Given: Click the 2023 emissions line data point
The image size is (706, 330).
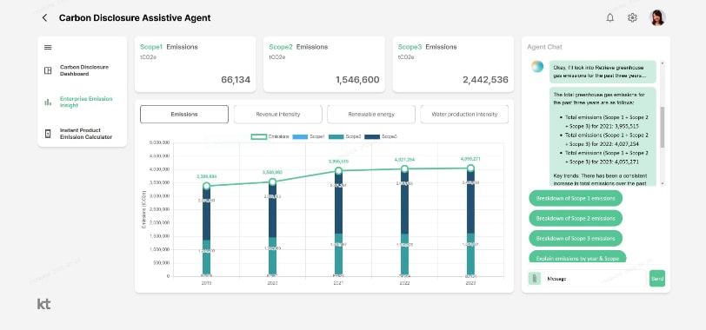Looking at the screenshot, I should click(x=470, y=168).
